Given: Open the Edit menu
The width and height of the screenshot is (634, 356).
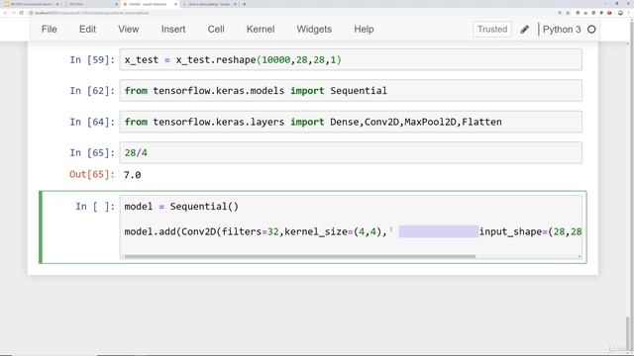Looking at the screenshot, I should (87, 30).
